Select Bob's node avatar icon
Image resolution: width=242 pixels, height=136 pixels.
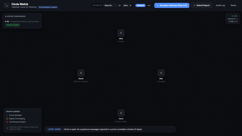coord(161,73)
